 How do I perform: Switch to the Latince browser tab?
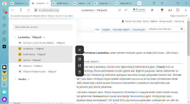click(x=82, y=4)
